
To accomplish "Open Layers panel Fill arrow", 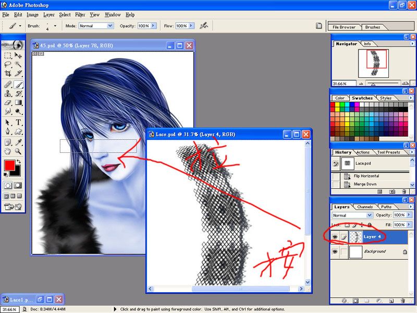I will (409, 225).
